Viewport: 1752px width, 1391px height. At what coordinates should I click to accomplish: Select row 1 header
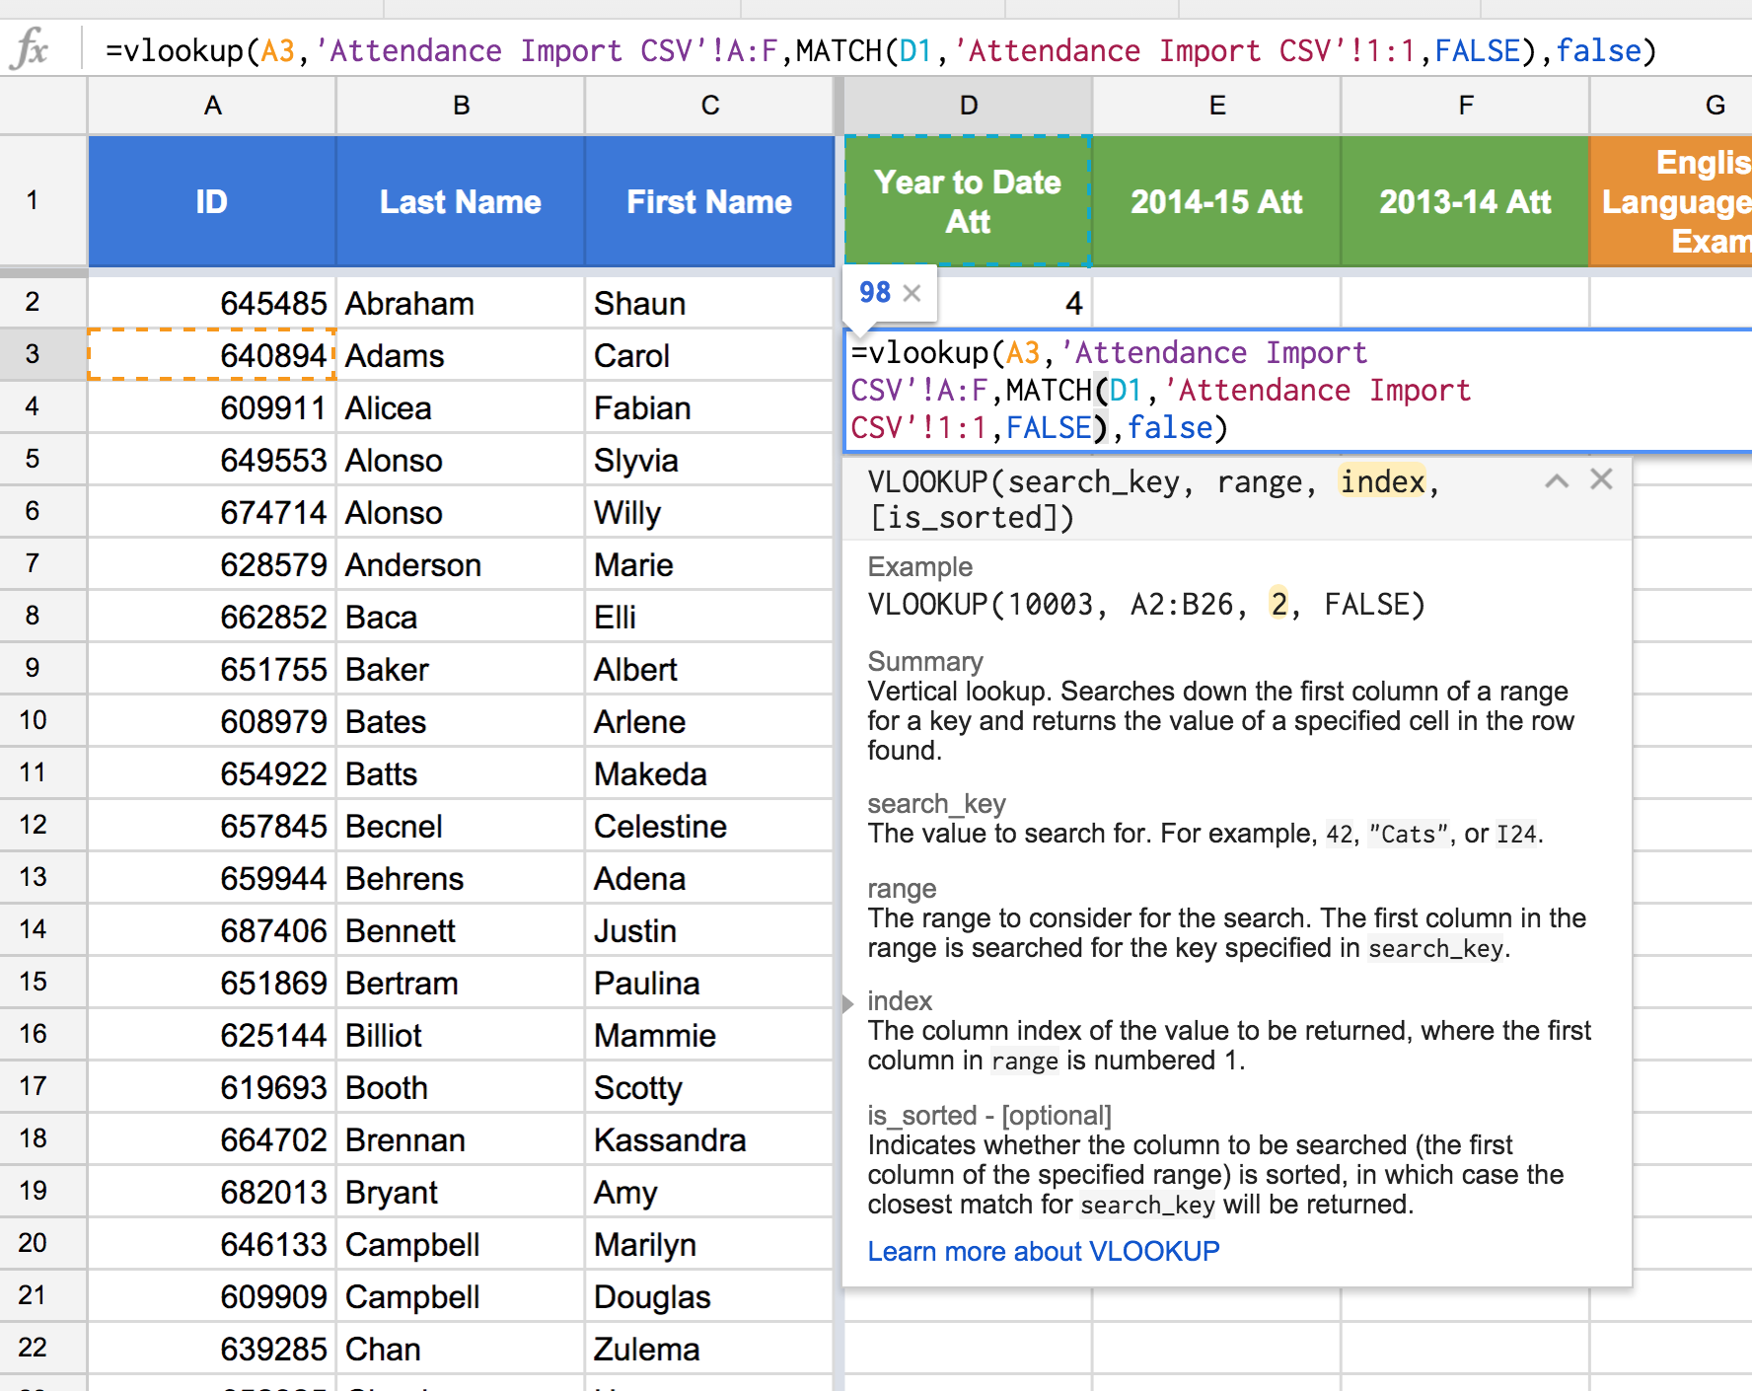coord(43,201)
